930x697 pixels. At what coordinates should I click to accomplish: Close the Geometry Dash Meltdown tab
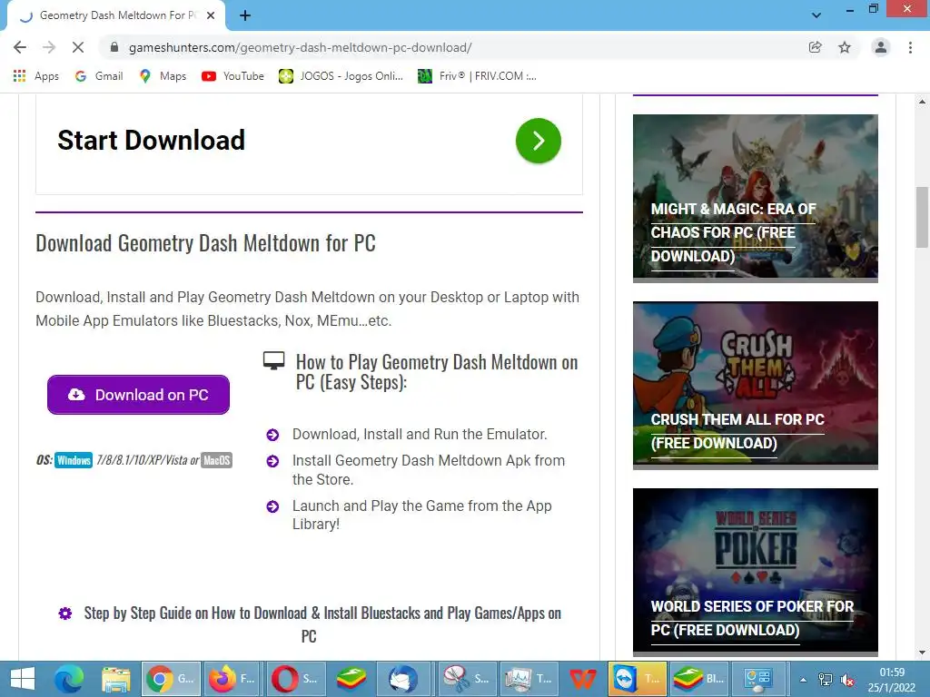[x=211, y=15]
